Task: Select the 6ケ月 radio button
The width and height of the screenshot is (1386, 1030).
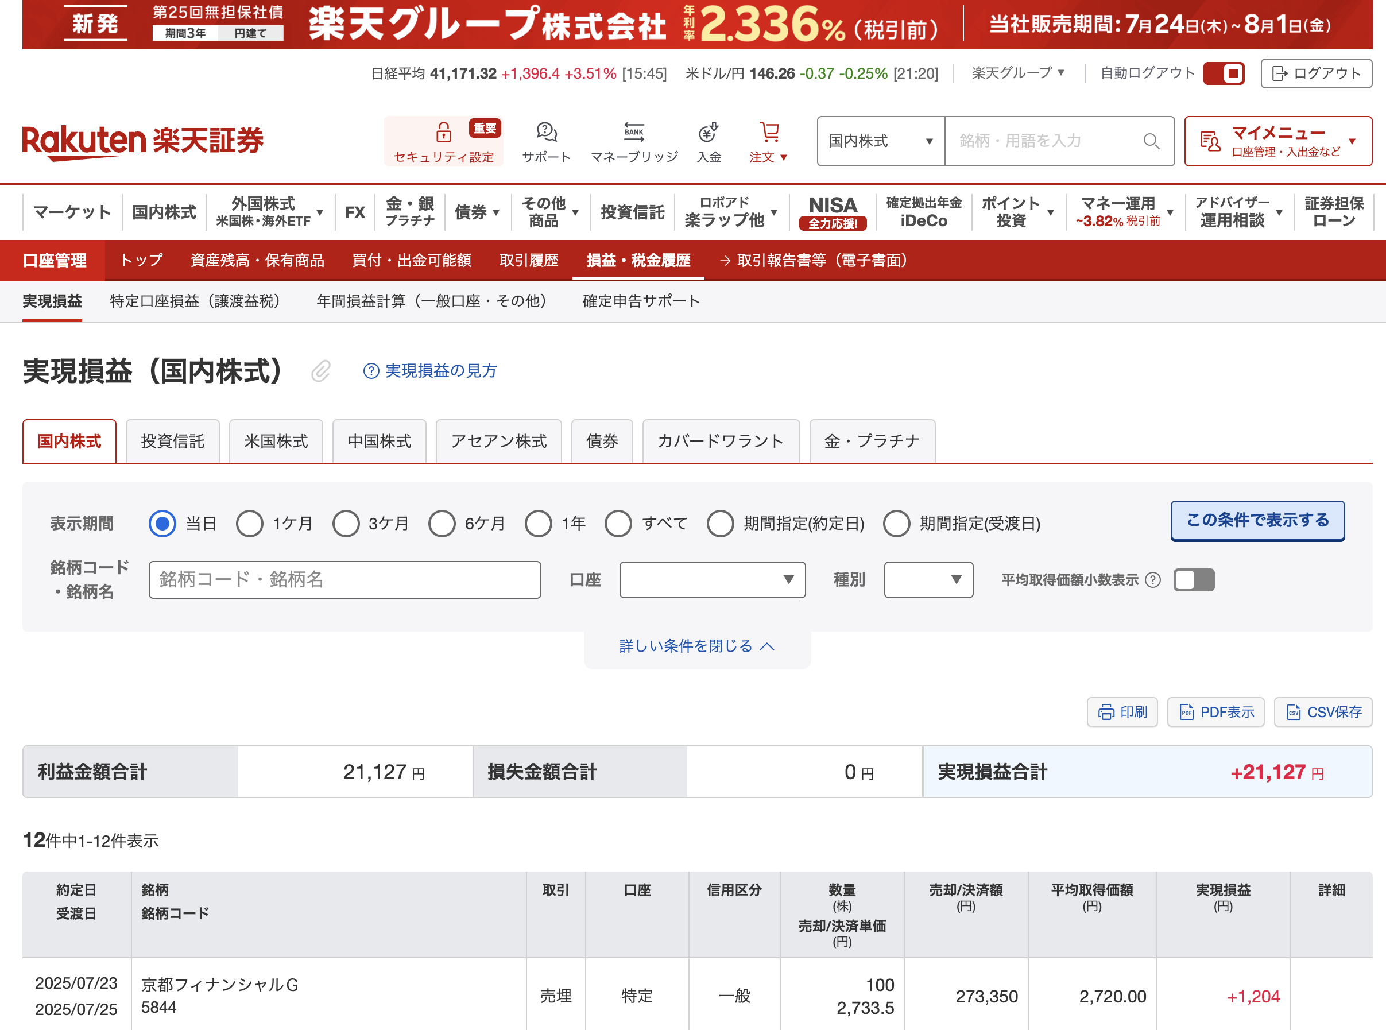Action: click(442, 524)
